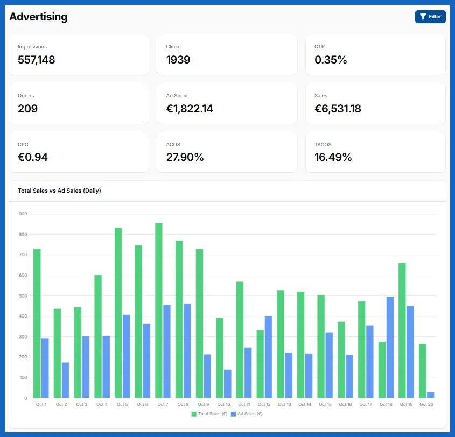Click the Sales €6,531.18 card
The width and height of the screenshot is (455, 437).
375,103
